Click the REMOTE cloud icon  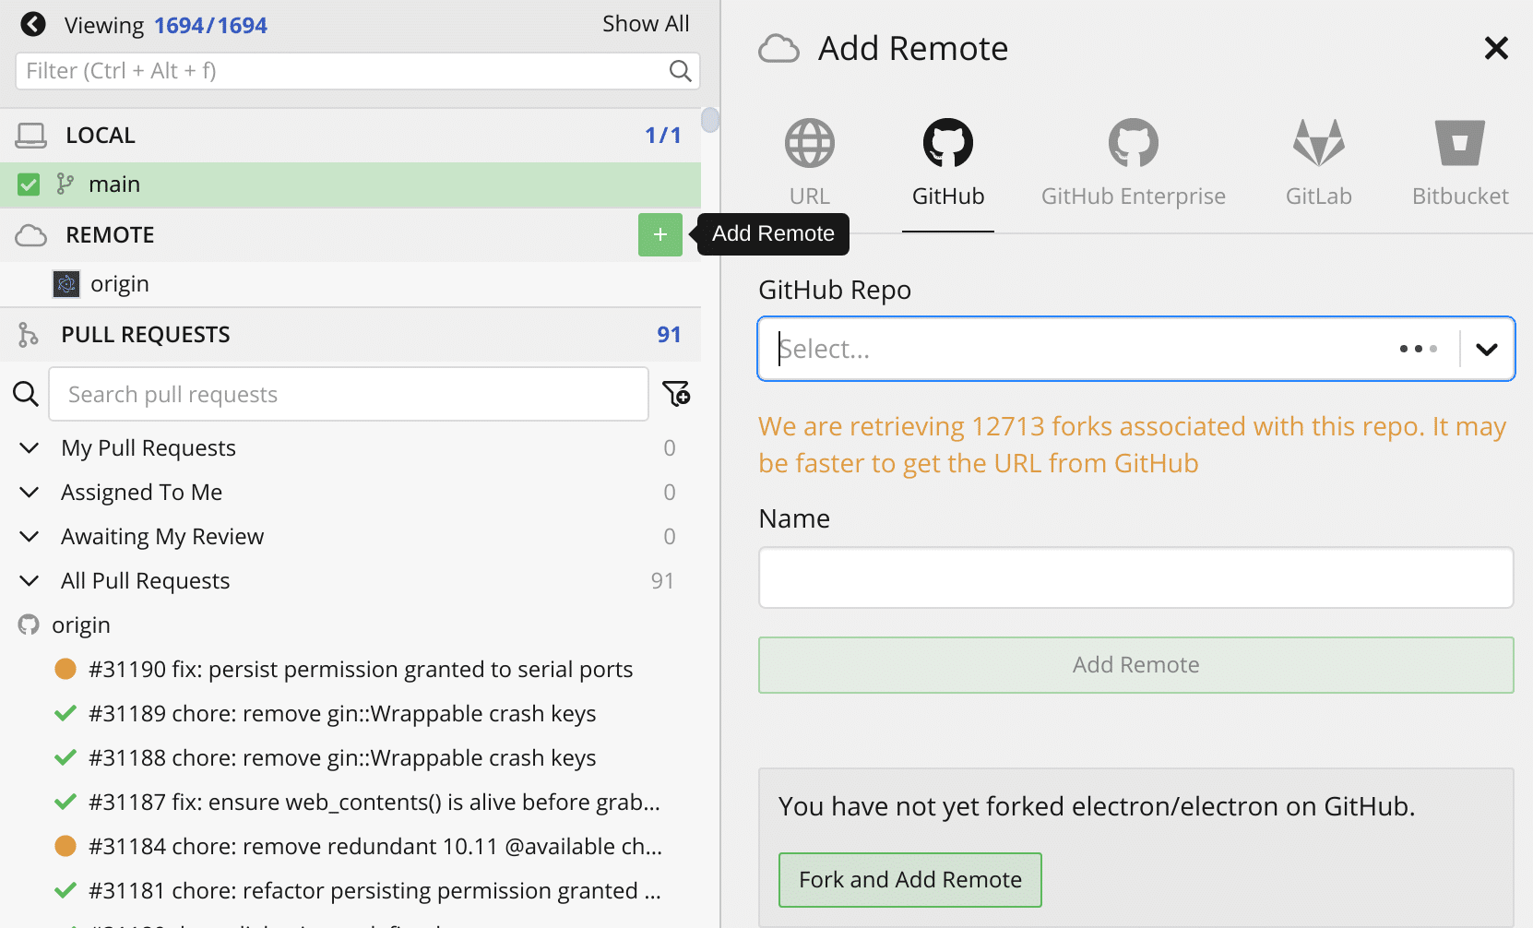pyautogui.click(x=30, y=235)
